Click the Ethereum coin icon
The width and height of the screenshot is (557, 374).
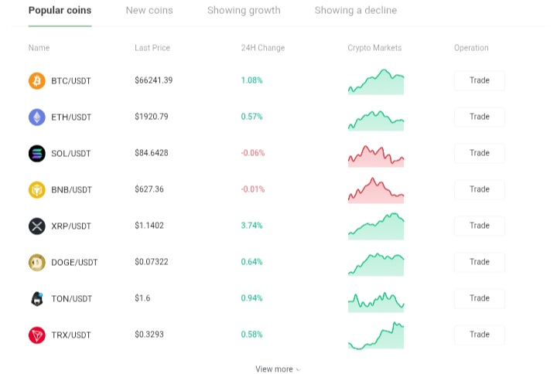pos(37,117)
